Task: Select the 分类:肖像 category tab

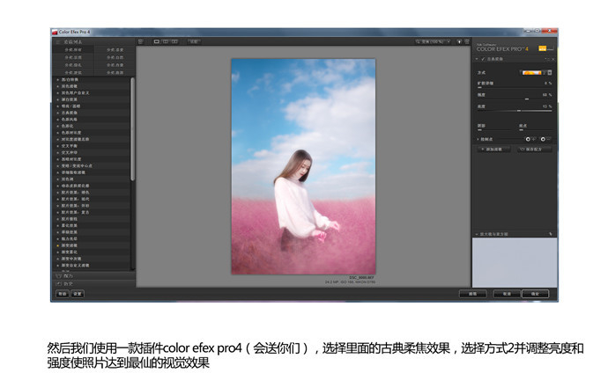Action: 115,65
